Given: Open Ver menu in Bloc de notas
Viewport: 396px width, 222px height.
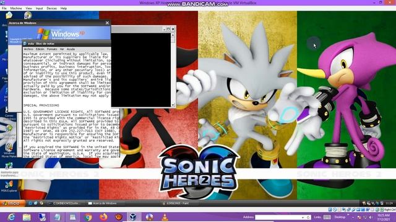Looking at the screenshot, I should coord(62,49).
